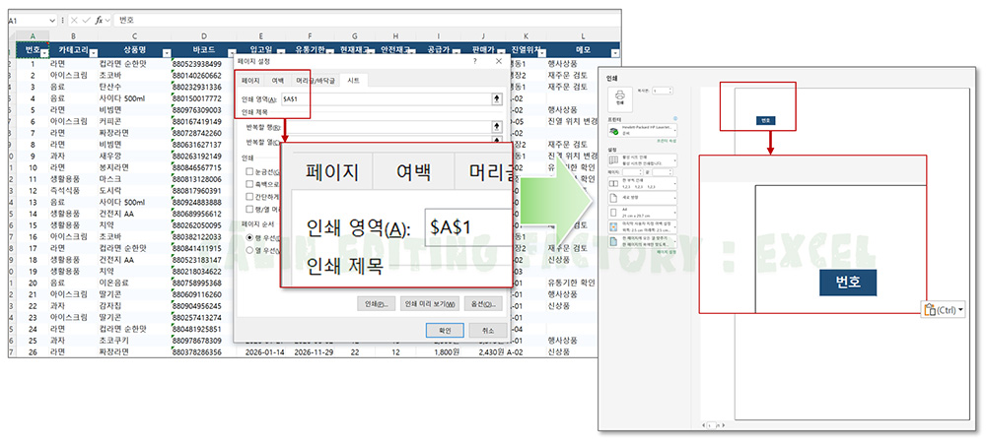Click the 인쇄(P)... button in dialog
Image resolution: width=986 pixels, height=442 pixels.
coord(376,303)
